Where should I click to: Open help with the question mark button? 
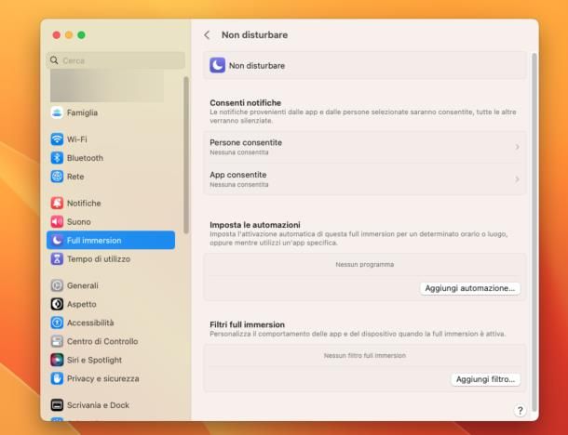[520, 411]
